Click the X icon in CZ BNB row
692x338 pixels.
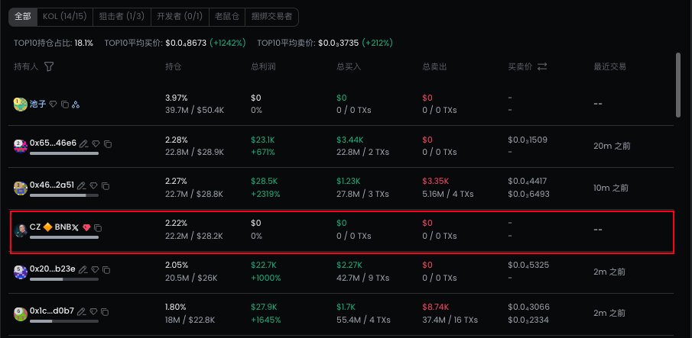point(75,227)
